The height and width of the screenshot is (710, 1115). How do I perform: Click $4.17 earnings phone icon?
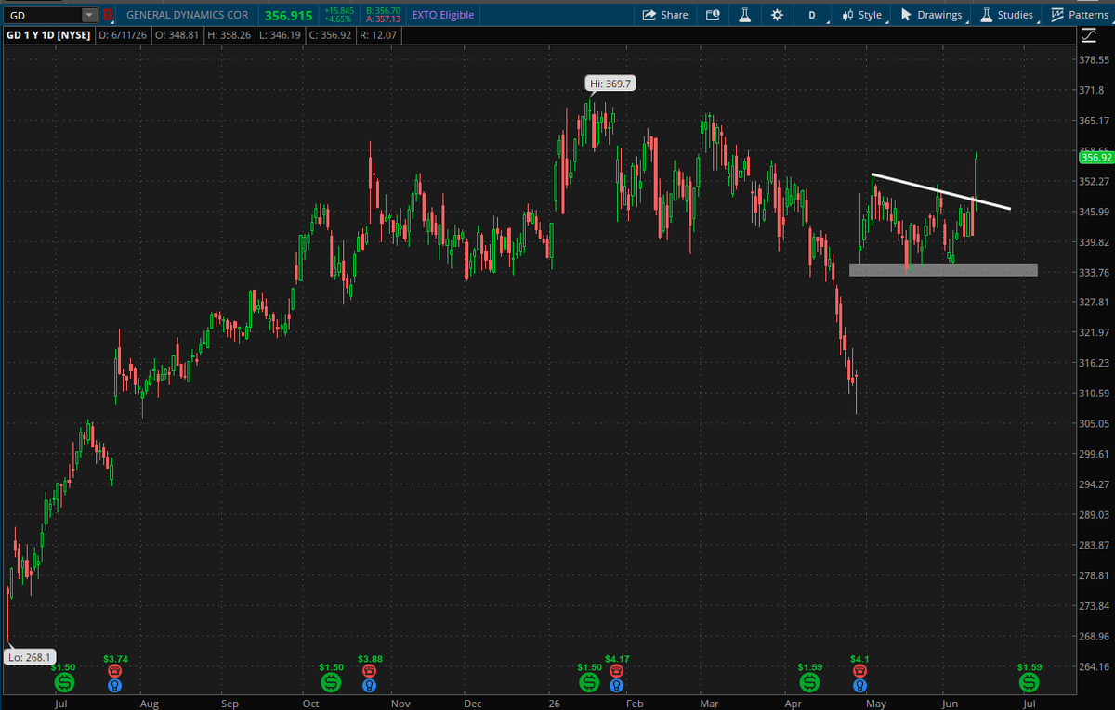616,671
